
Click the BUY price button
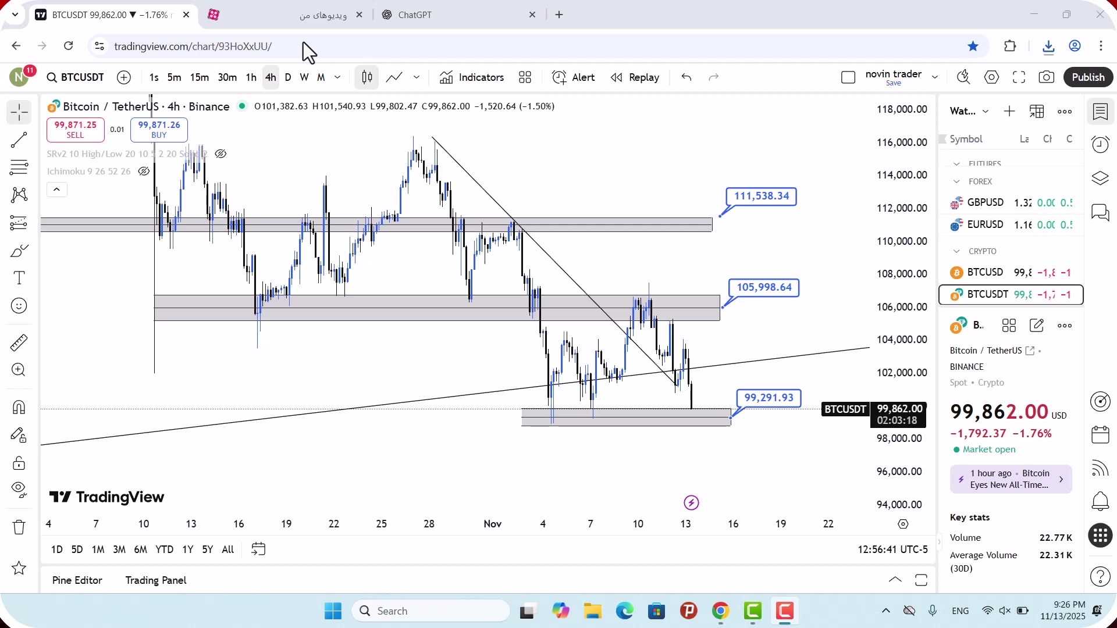tap(159, 130)
